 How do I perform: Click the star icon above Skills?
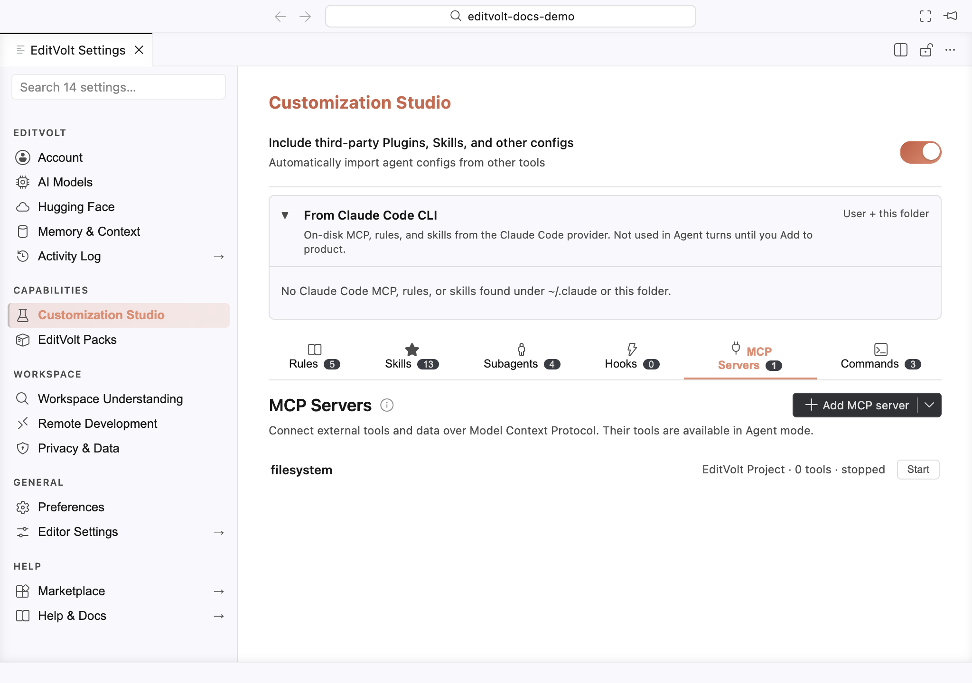click(x=412, y=350)
